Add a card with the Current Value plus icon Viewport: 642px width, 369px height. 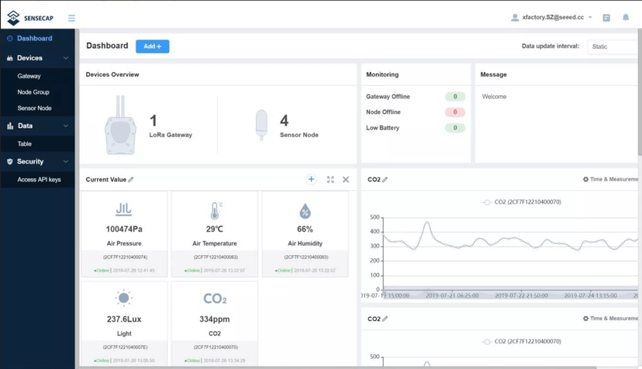point(311,179)
